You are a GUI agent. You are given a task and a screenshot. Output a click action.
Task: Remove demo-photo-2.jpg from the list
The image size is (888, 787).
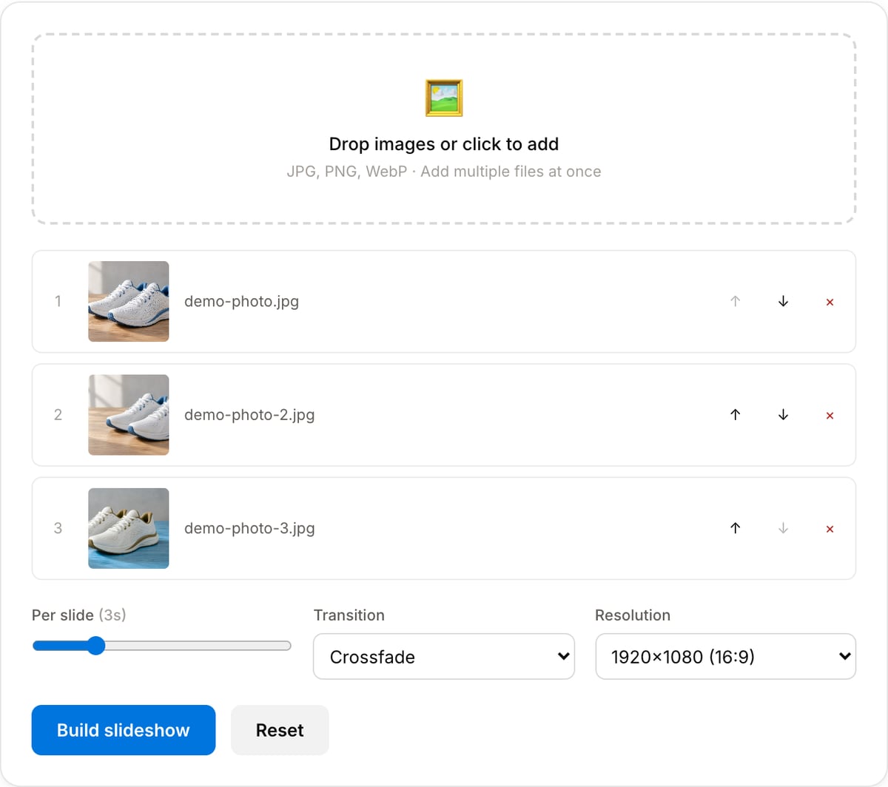830,415
